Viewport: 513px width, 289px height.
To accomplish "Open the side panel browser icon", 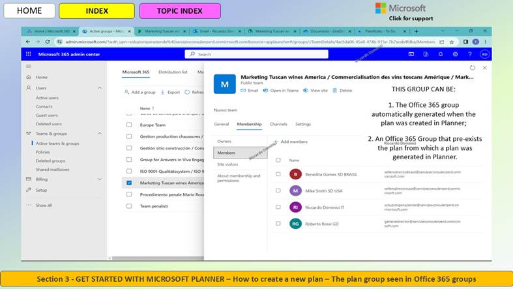I will pyautogui.click(x=465, y=42).
